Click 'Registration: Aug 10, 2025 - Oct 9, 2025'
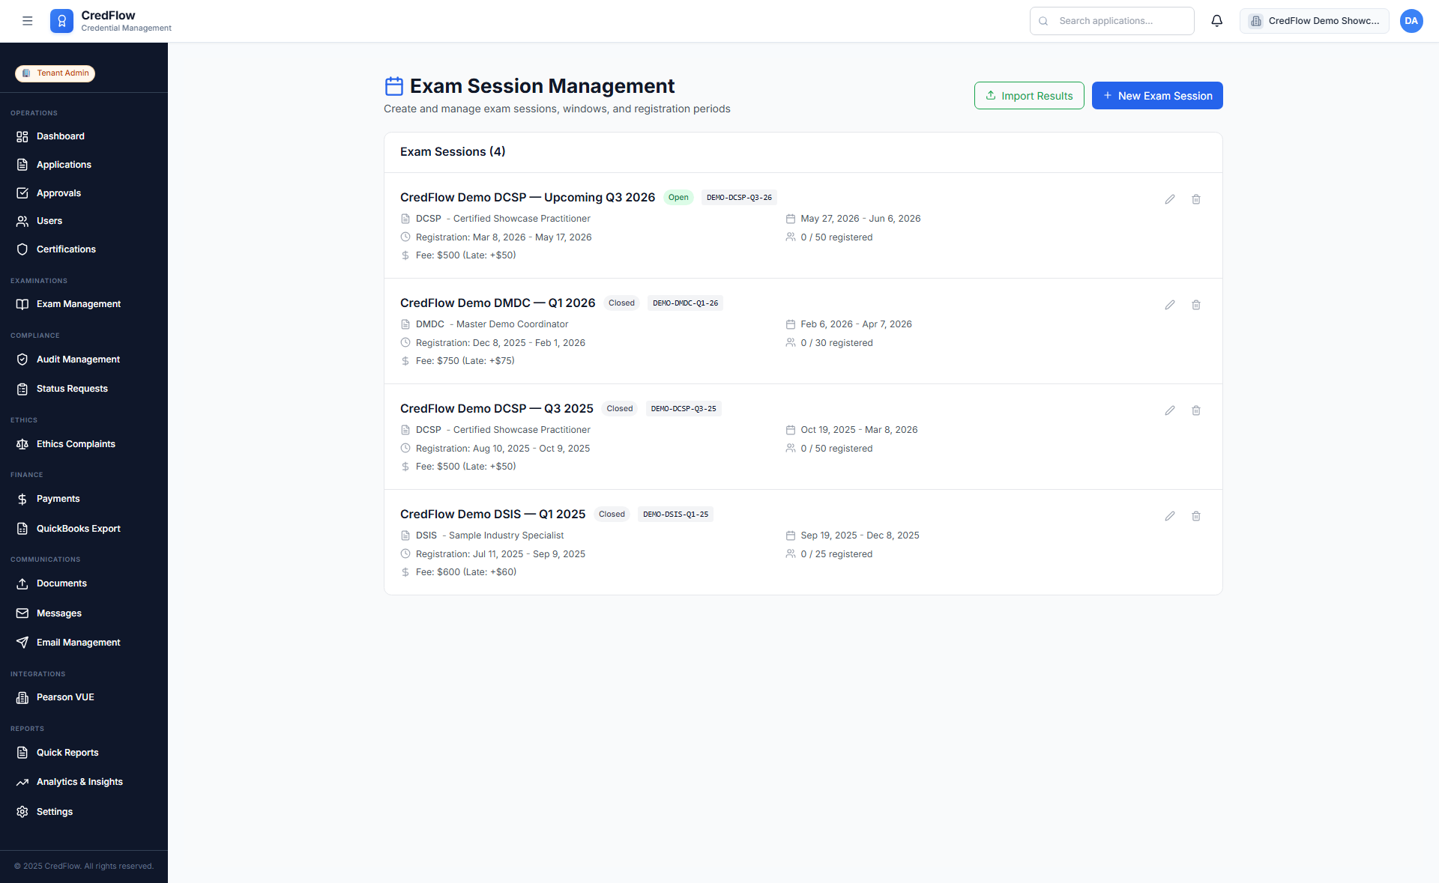This screenshot has height=883, width=1439. (x=503, y=449)
